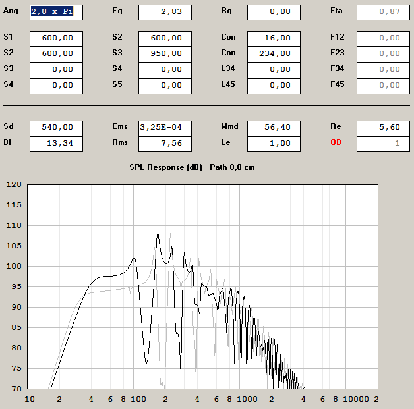Edit the Bl field showing 13,34

(x=56, y=144)
